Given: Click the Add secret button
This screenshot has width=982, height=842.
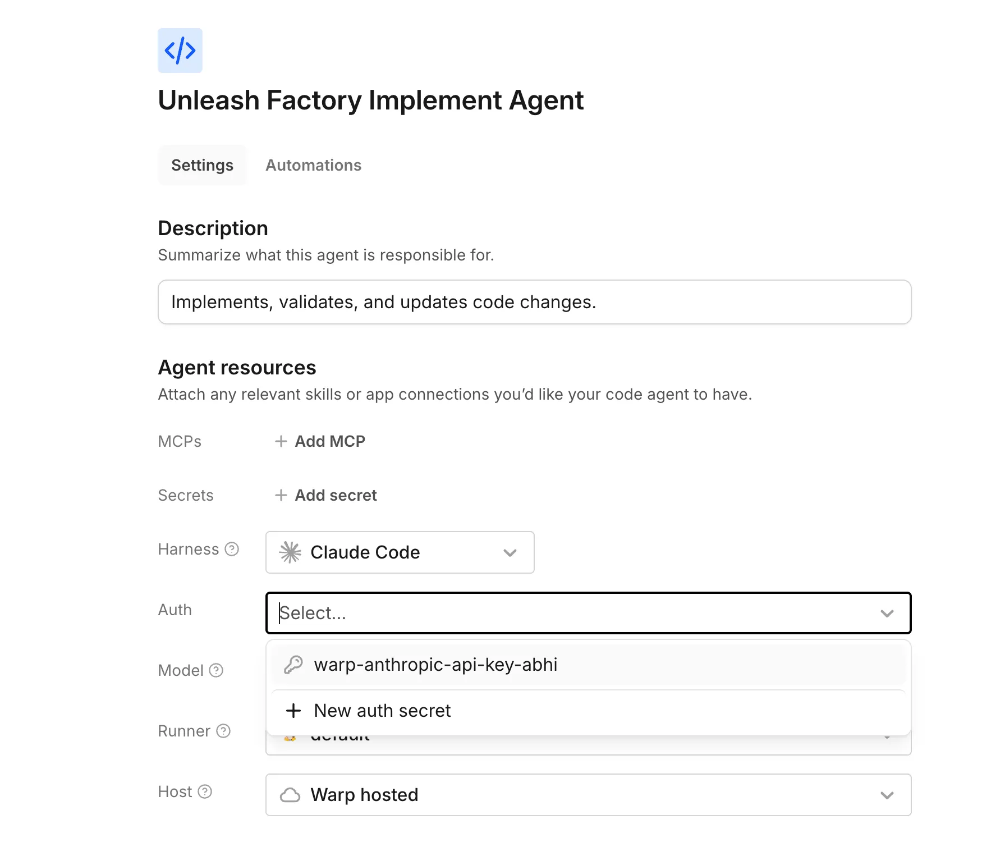Looking at the screenshot, I should [325, 495].
